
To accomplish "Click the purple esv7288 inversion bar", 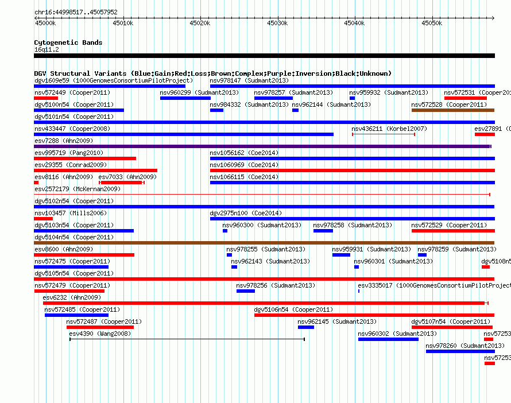I will point(262,146).
